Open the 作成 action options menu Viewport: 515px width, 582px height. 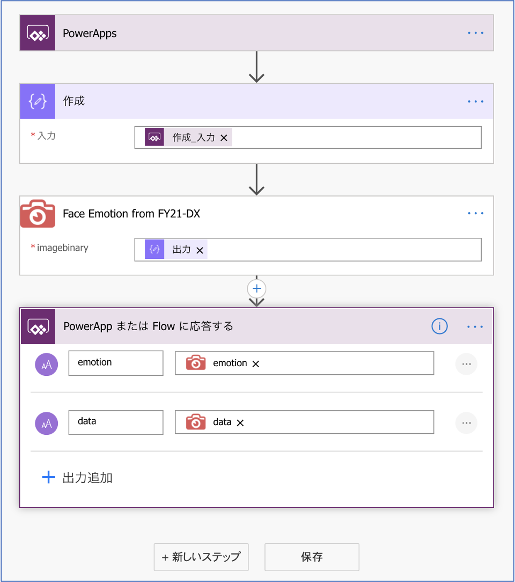pos(475,101)
